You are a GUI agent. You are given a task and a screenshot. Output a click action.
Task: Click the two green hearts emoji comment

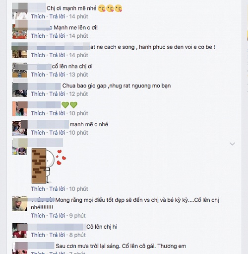(69, 105)
